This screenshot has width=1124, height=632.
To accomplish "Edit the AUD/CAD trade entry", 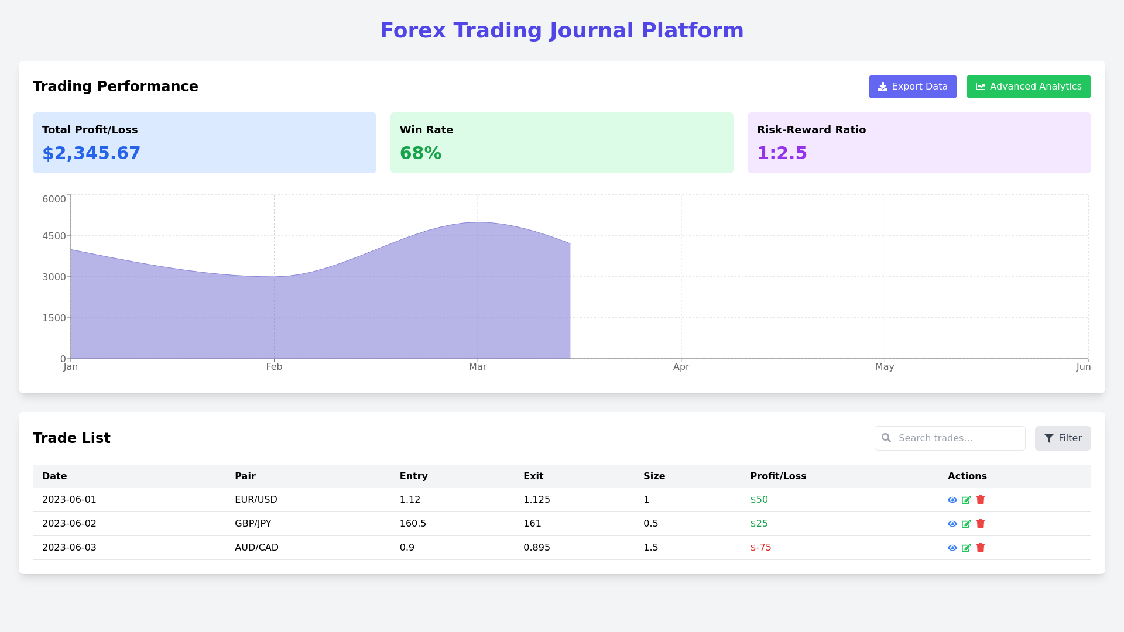I will (966, 548).
